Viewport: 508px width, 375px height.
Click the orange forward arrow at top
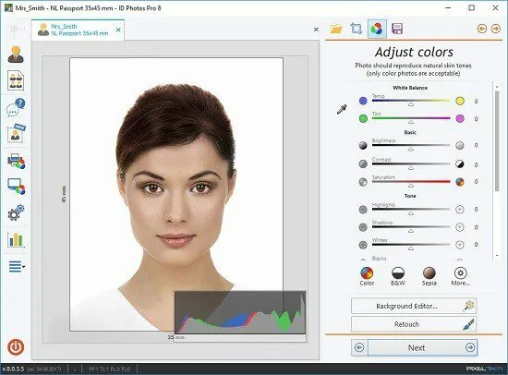coord(496,29)
